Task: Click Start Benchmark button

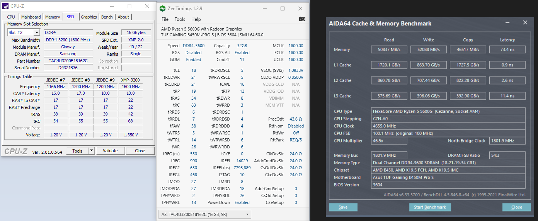Action: pos(430,207)
